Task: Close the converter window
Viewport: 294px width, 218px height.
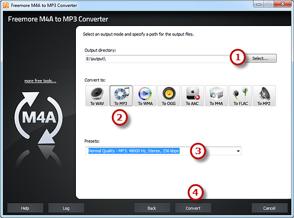Action: [x=283, y=4]
